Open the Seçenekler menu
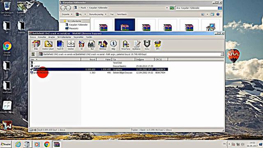This screenshot has width=263, height=148. pyautogui.click(x=78, y=37)
